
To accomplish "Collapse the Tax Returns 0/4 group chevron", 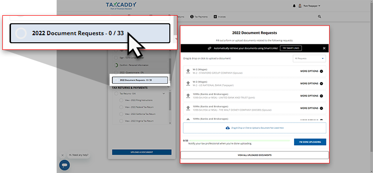I will click(164, 94).
